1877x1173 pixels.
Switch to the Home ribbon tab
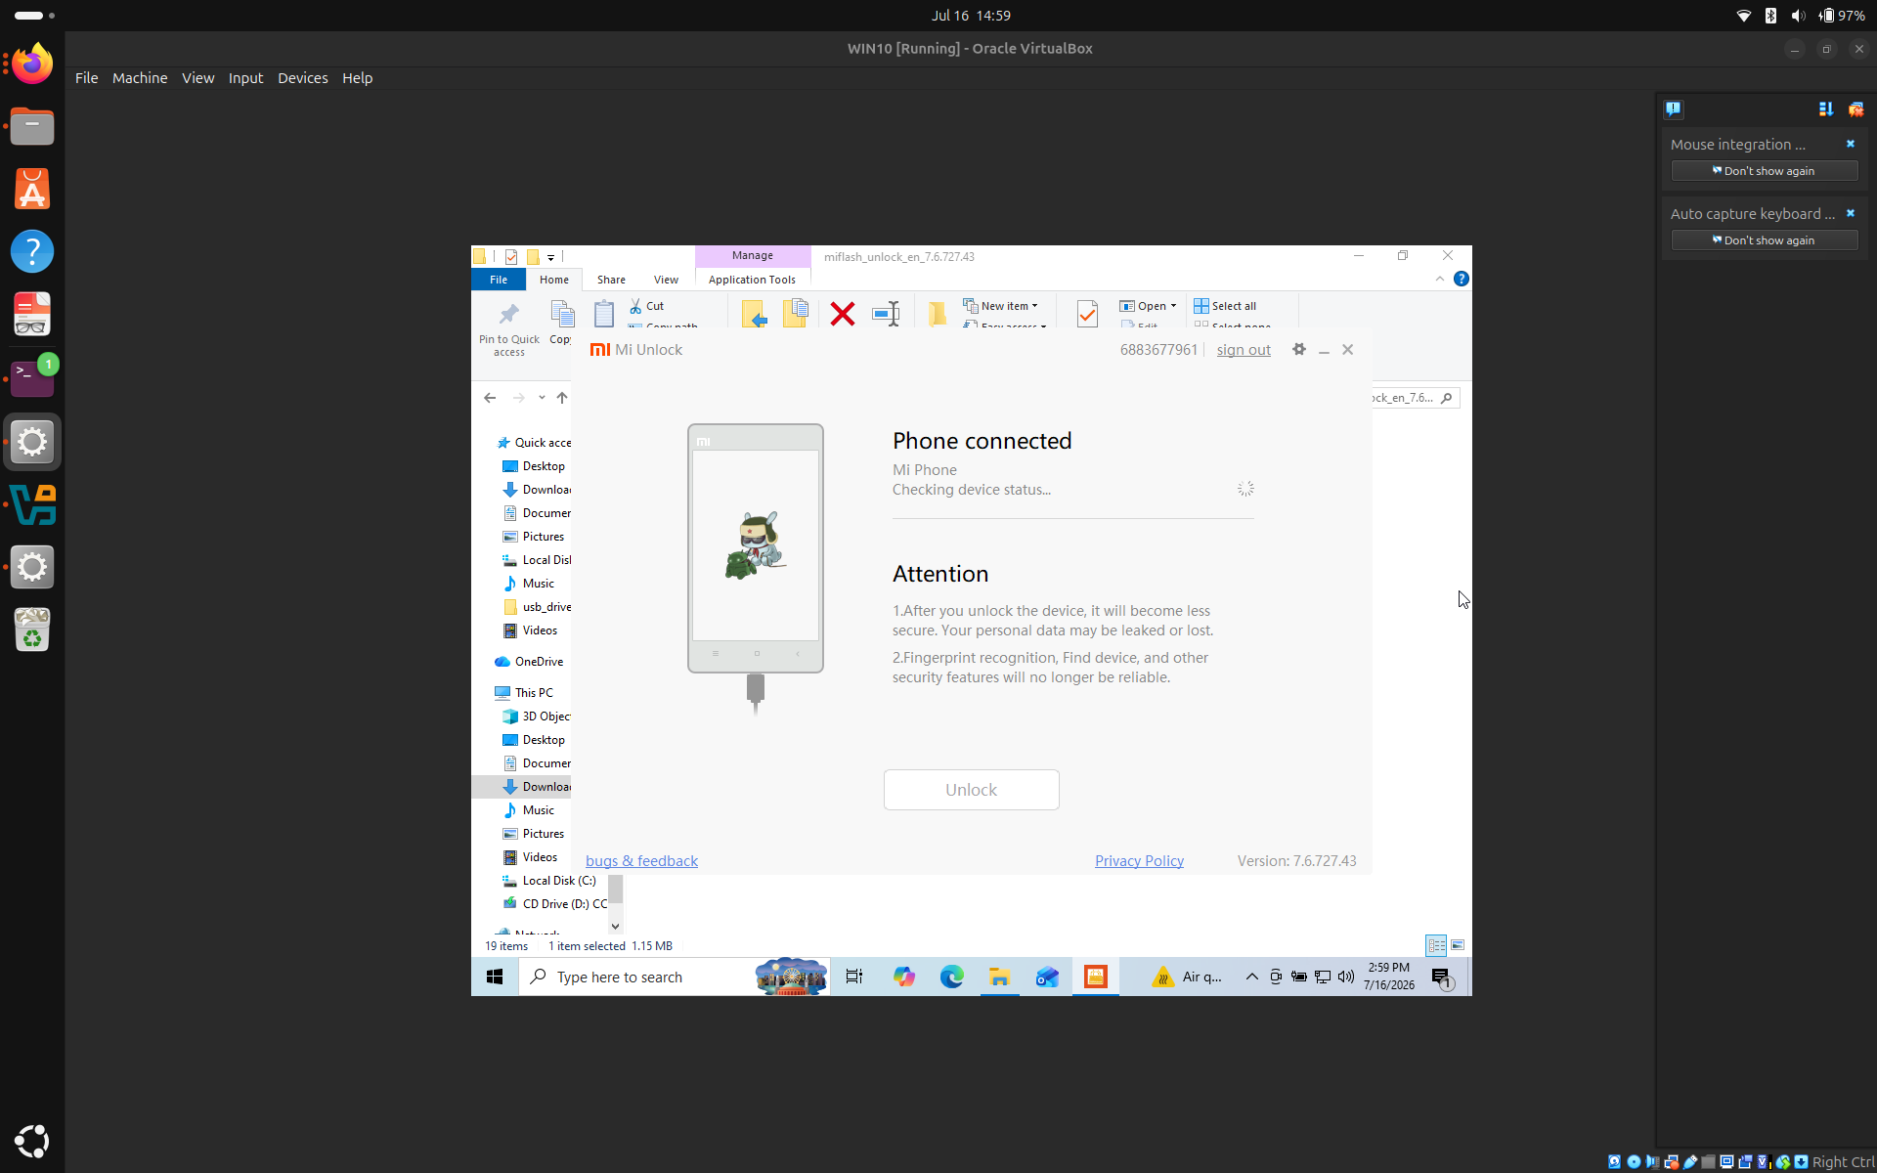point(554,280)
